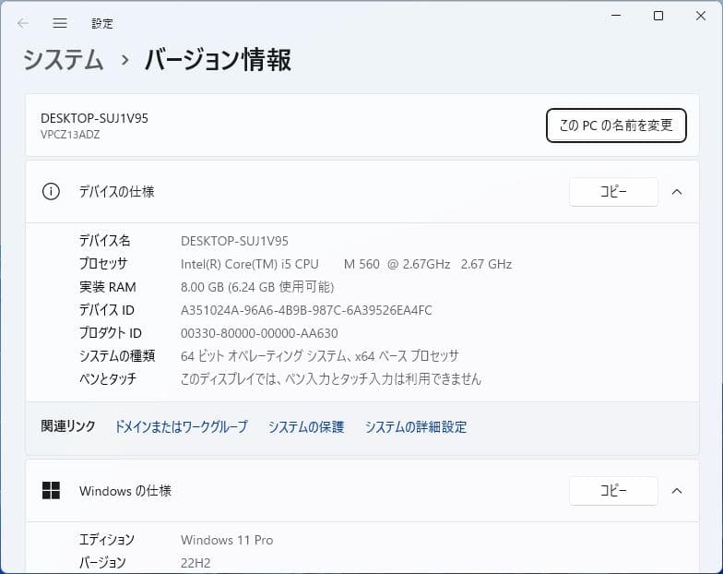
Task: Close the Settings window
Action: tap(701, 16)
